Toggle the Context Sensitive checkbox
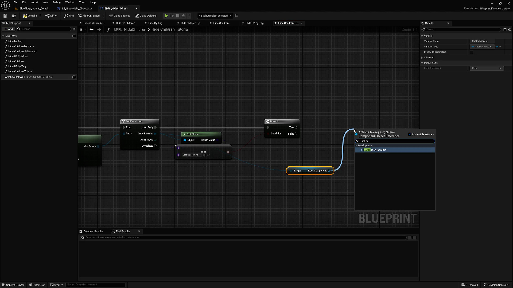The width and height of the screenshot is (513, 288). click(x=410, y=134)
